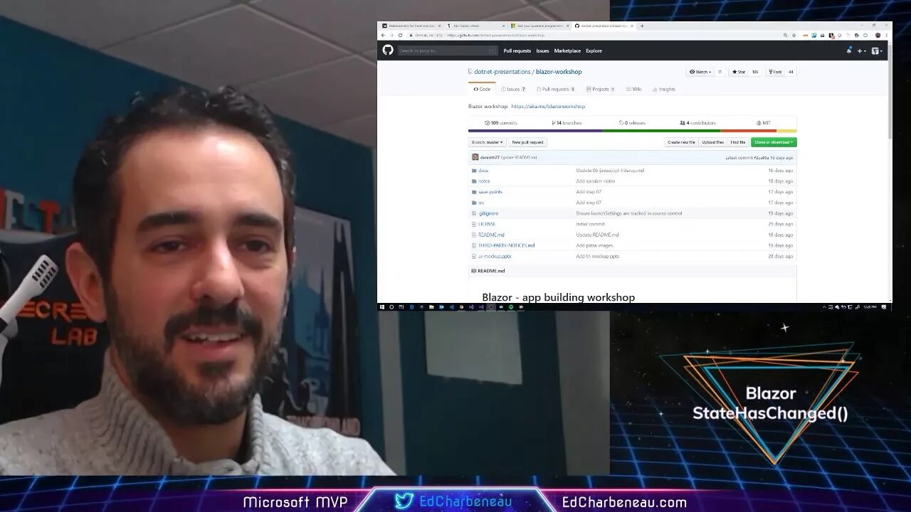
Task: Open Marketplace in GitHub top navigation
Action: [x=567, y=50]
